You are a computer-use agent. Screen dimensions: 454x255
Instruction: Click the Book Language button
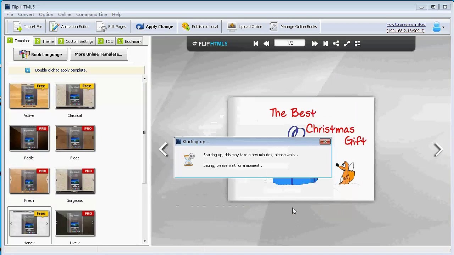coord(40,54)
